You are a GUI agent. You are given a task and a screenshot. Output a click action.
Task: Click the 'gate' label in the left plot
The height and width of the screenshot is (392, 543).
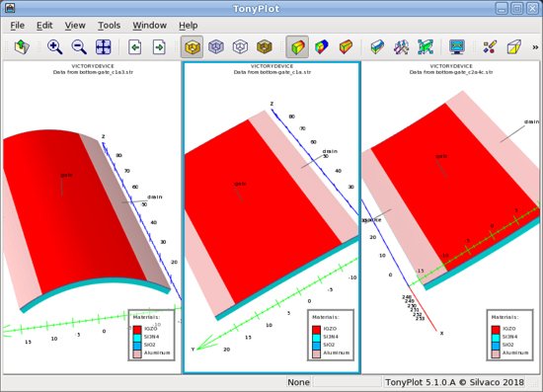click(x=66, y=175)
